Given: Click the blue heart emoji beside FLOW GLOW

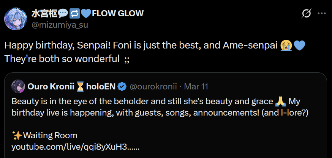Looking at the screenshot, I should (86, 14).
